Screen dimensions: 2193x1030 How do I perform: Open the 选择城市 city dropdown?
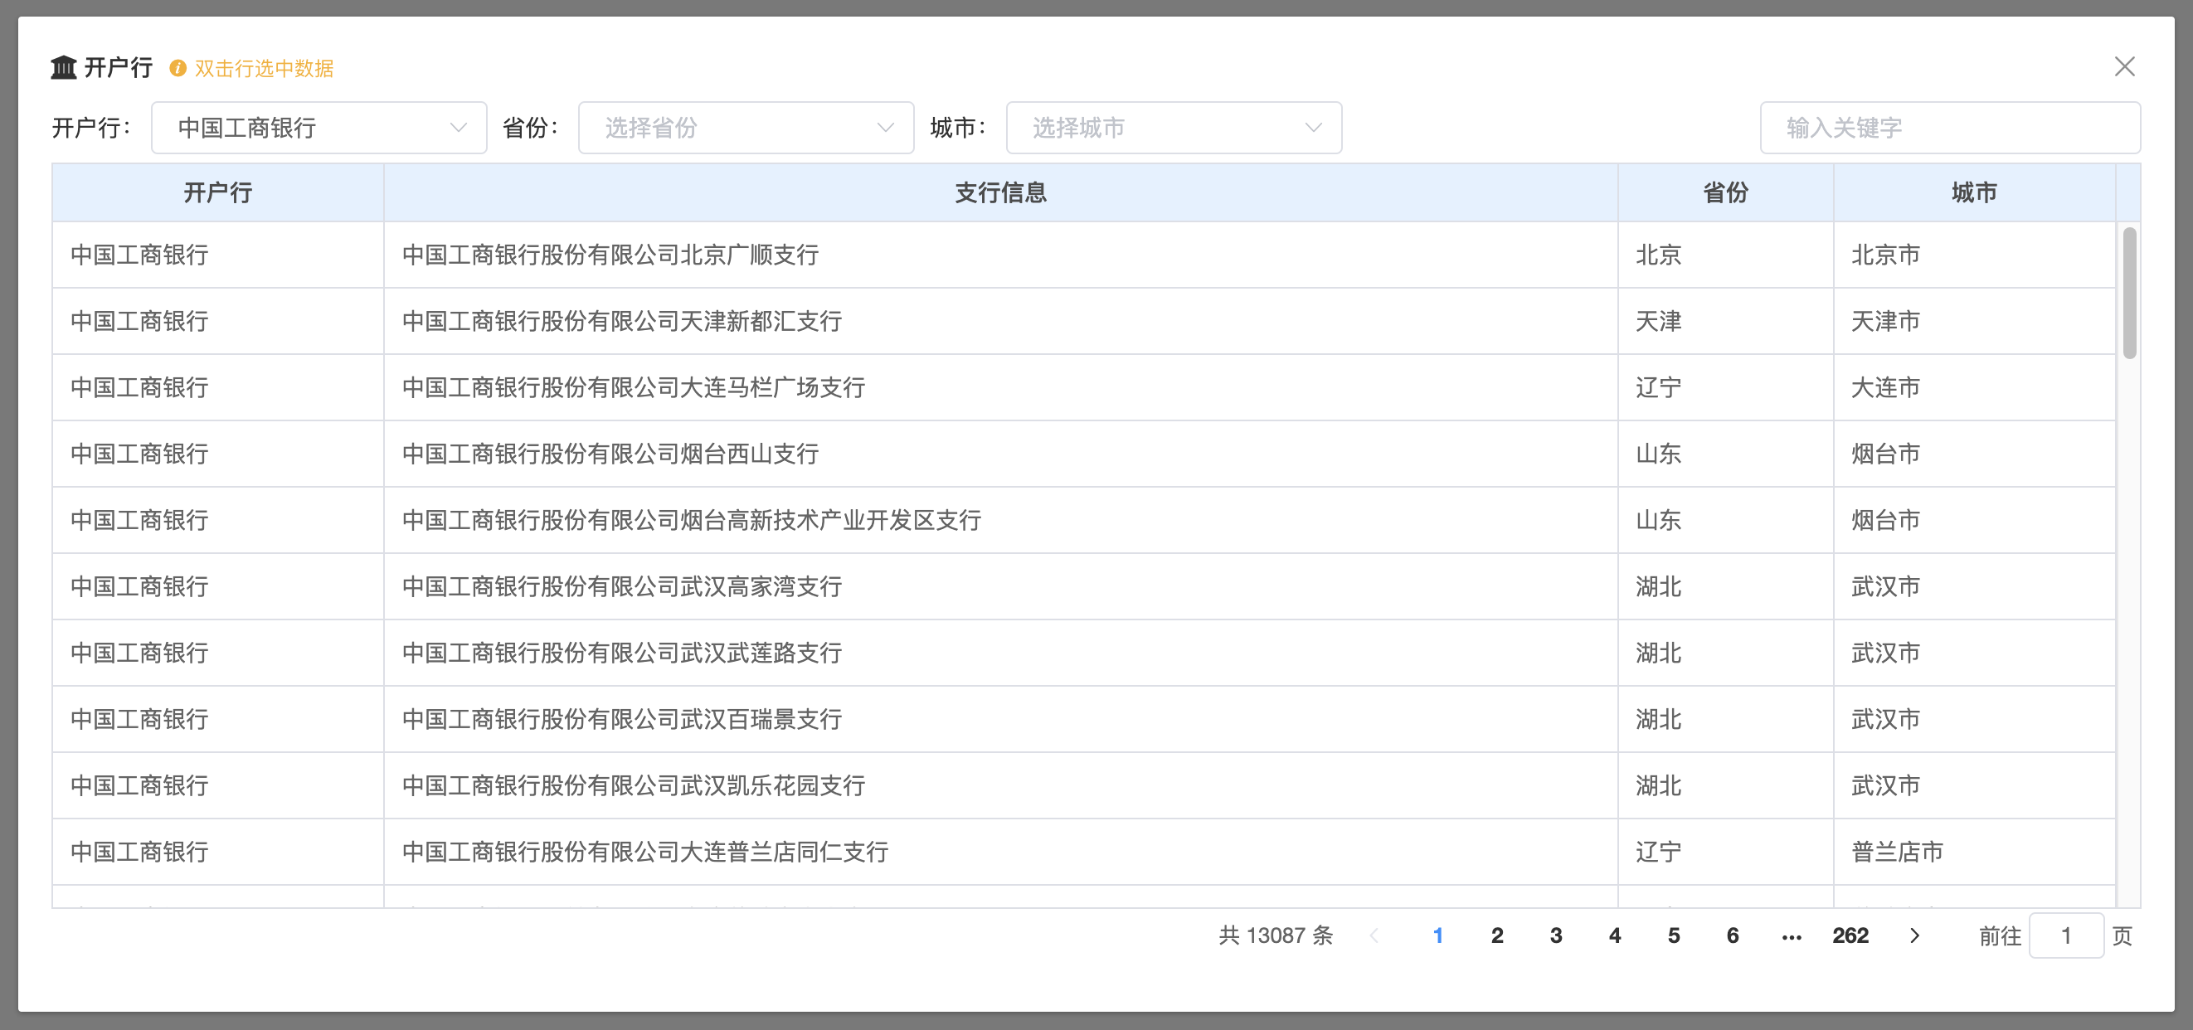tap(1174, 128)
